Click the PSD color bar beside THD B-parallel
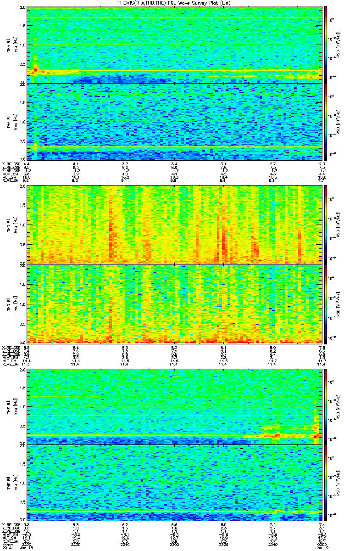This screenshot has height=551, width=344. point(327,304)
